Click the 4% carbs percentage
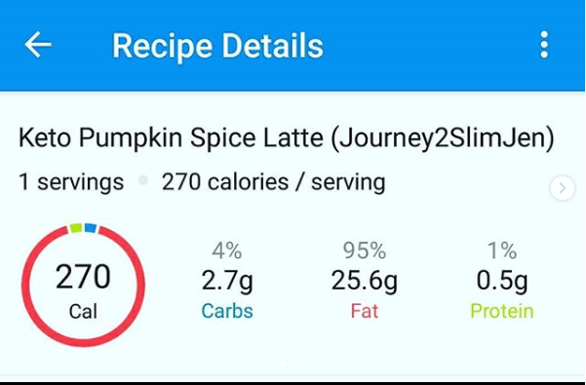This screenshot has width=586, height=385. click(x=227, y=250)
